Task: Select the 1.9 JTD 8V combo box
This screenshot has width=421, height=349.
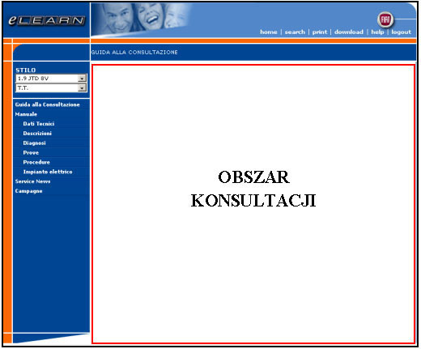Action: [x=51, y=79]
